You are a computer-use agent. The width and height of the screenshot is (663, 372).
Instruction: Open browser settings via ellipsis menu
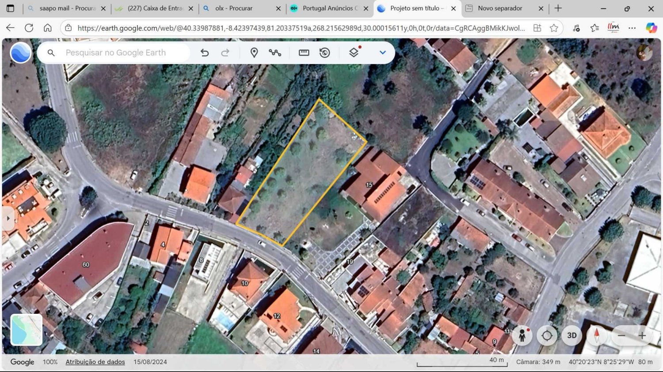[x=632, y=27]
